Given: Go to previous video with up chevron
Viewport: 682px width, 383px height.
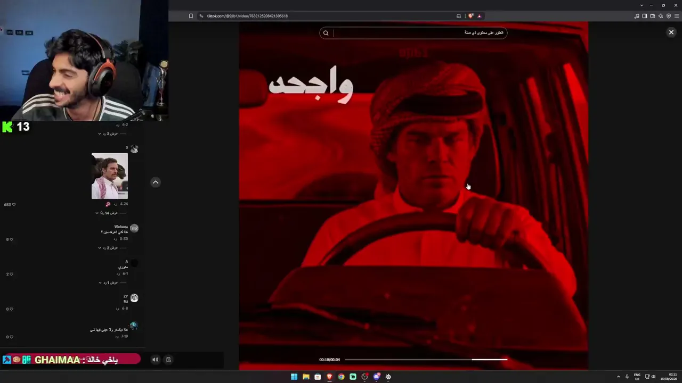Looking at the screenshot, I should tap(156, 182).
